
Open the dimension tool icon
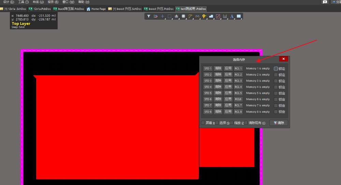(225, 16)
